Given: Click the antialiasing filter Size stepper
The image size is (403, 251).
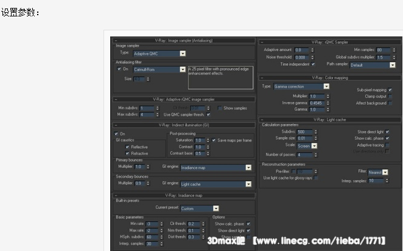Looking at the screenshot, I should (x=148, y=79).
